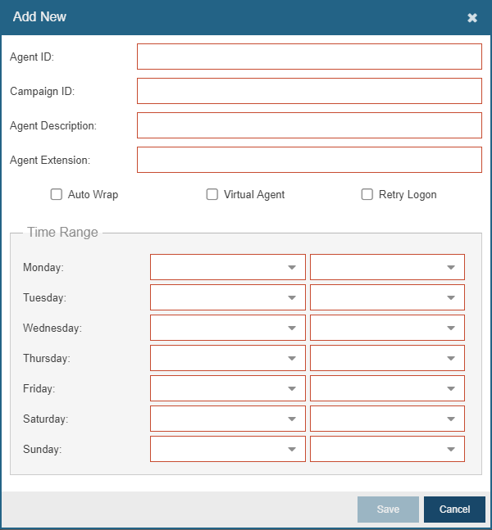Tick the Virtual Agent checkbox

(x=212, y=194)
